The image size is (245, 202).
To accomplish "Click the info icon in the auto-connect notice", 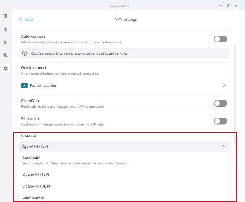I will tap(24, 53).
